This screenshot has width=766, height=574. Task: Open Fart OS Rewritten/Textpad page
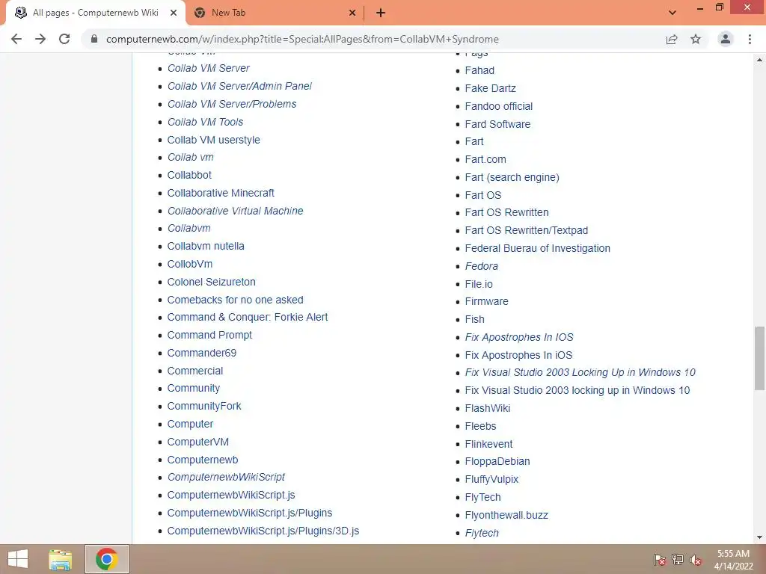526,230
